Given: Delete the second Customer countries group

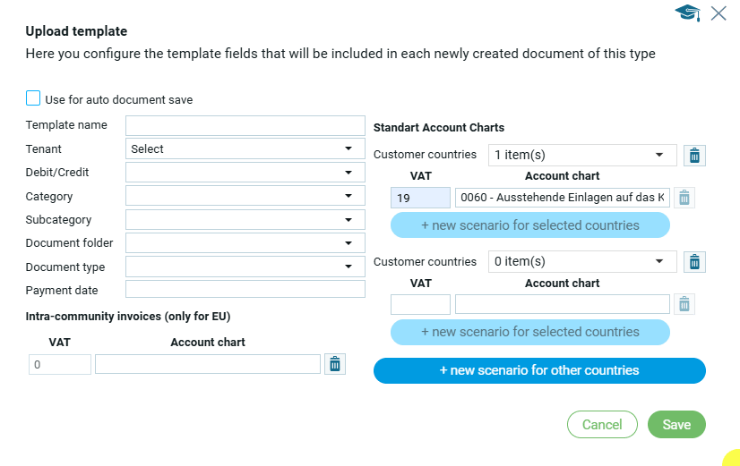Looking at the screenshot, I should point(694,262).
